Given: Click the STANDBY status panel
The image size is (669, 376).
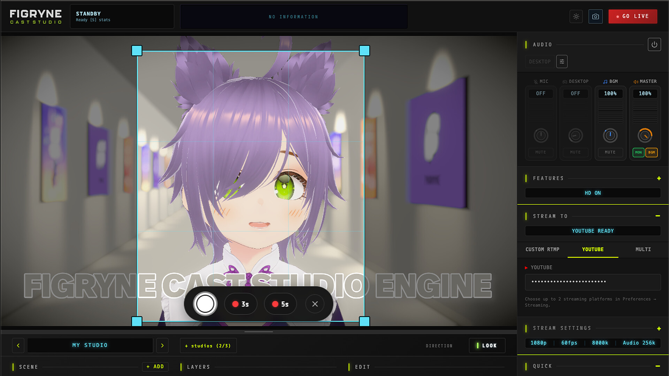Looking at the screenshot, I should [122, 16].
